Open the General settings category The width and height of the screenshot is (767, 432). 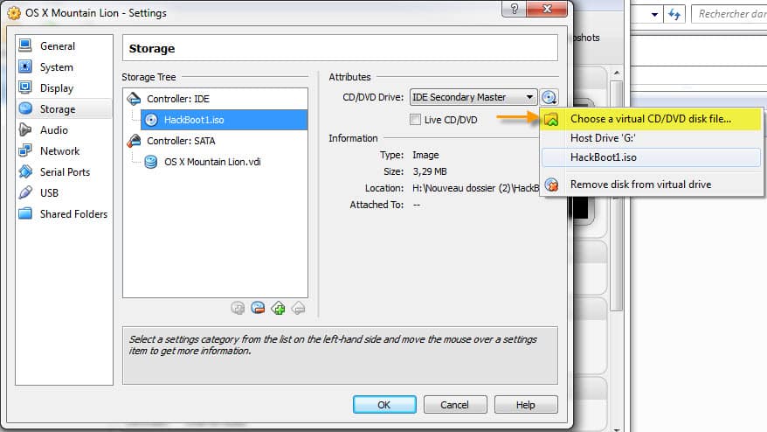click(64, 46)
